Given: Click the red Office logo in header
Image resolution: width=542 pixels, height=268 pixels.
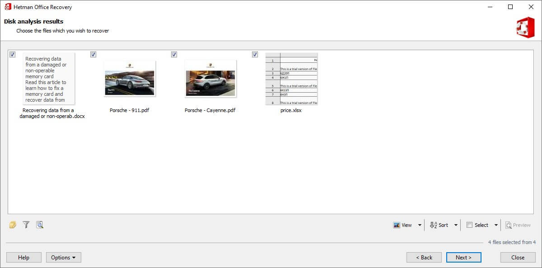Looking at the screenshot, I should pyautogui.click(x=525, y=27).
